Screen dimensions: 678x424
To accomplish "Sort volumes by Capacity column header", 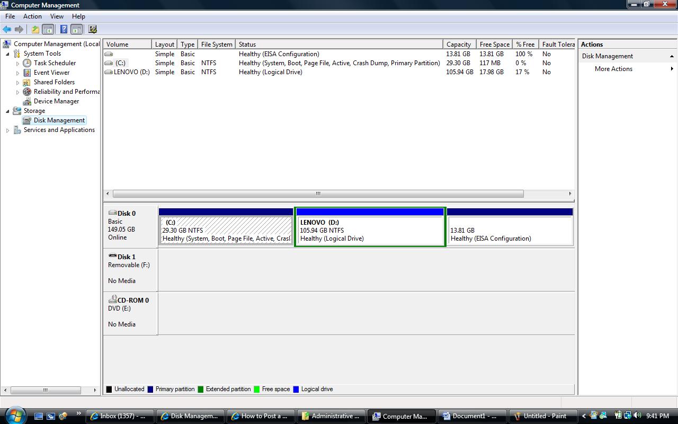I will pos(458,45).
